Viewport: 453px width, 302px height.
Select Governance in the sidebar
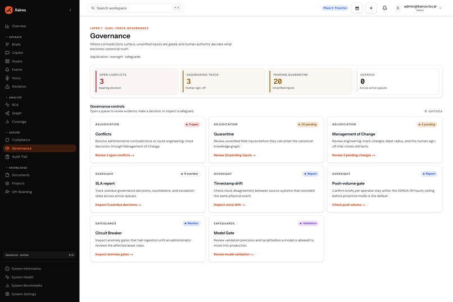[x=39, y=148]
